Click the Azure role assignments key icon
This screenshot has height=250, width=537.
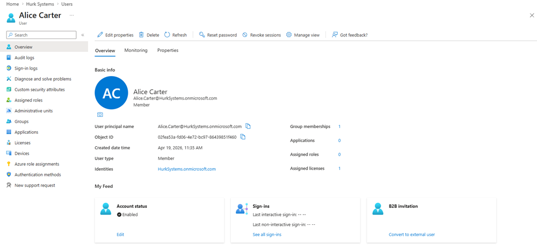9,164
